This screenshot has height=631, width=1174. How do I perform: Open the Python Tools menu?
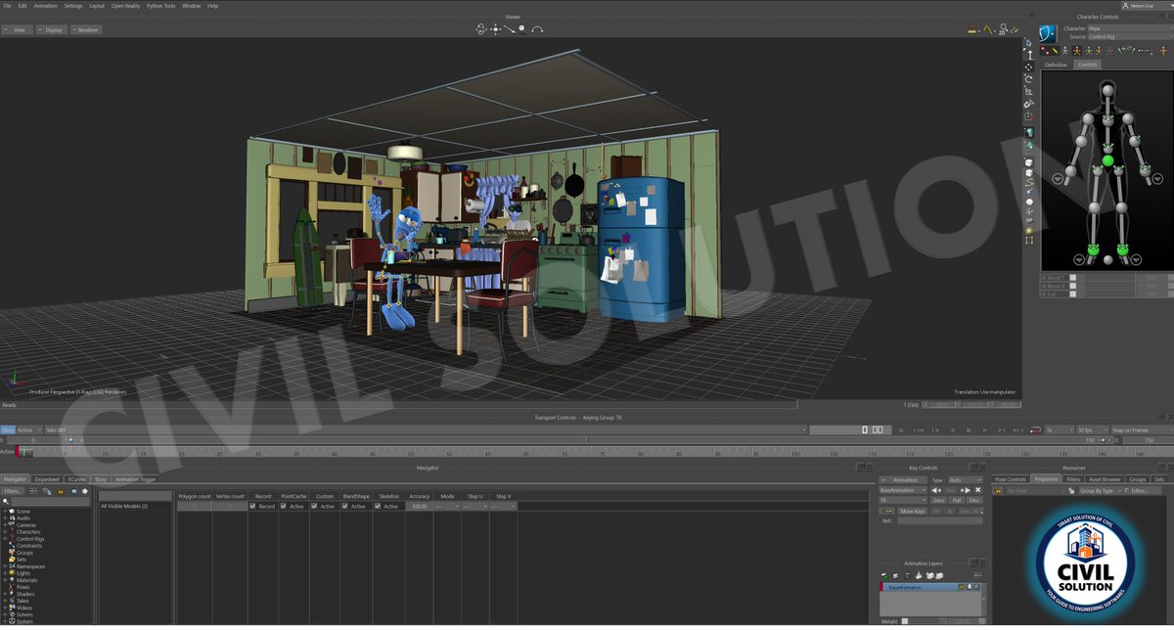tap(161, 6)
